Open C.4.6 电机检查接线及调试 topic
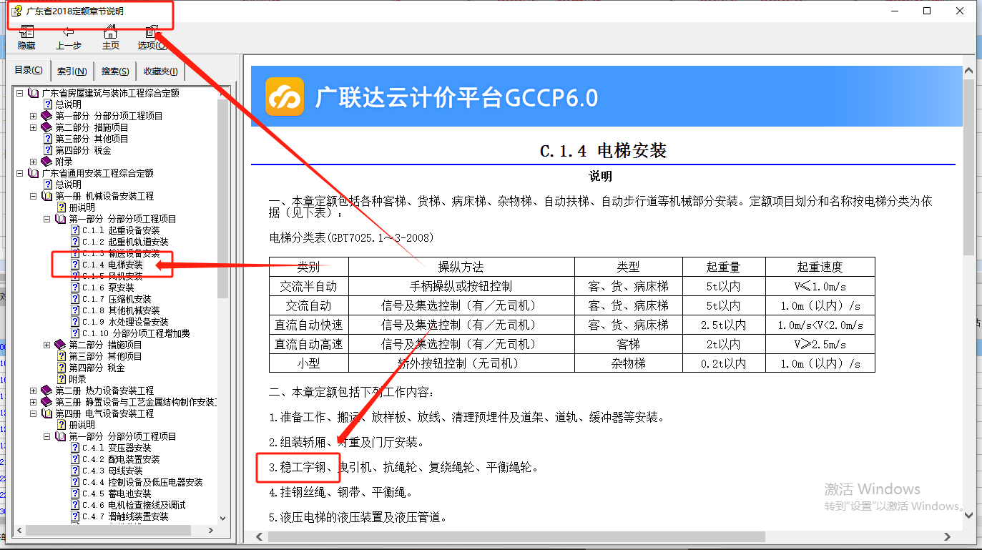This screenshot has width=982, height=550. (x=134, y=505)
